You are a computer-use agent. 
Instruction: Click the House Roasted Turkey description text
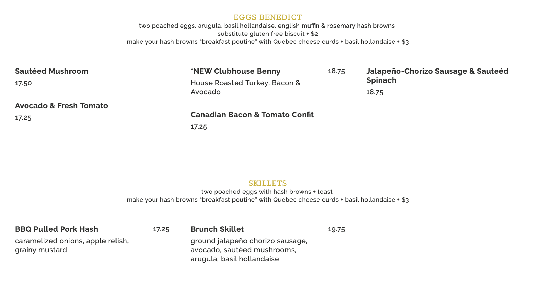point(245,87)
